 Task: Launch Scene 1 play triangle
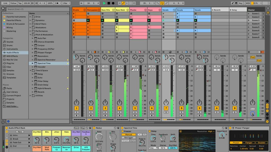point(249,13)
